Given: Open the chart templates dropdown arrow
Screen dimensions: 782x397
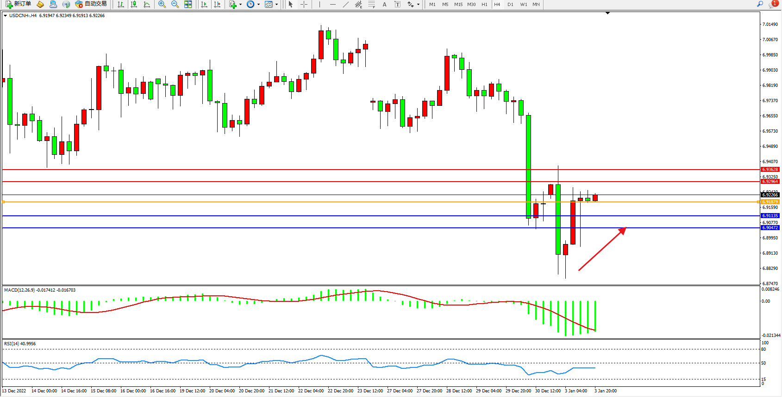Looking at the screenshot, I should click(276, 5).
